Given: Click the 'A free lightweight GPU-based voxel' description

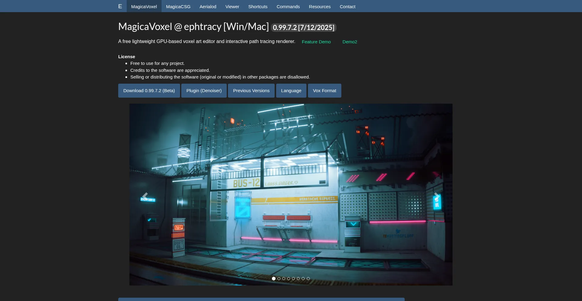Looking at the screenshot, I should pyautogui.click(x=207, y=42).
